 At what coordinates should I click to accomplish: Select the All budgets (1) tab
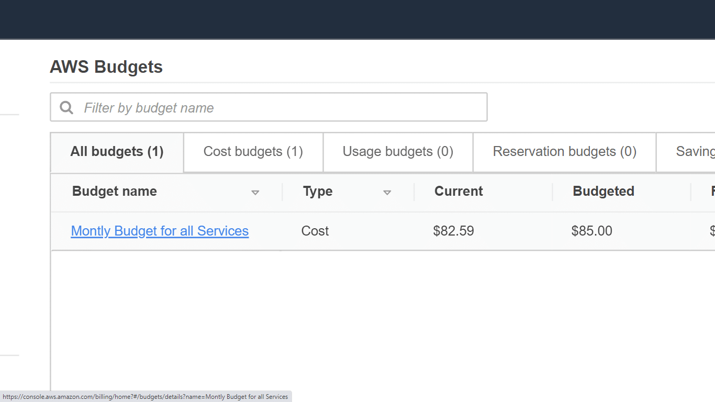point(117,152)
